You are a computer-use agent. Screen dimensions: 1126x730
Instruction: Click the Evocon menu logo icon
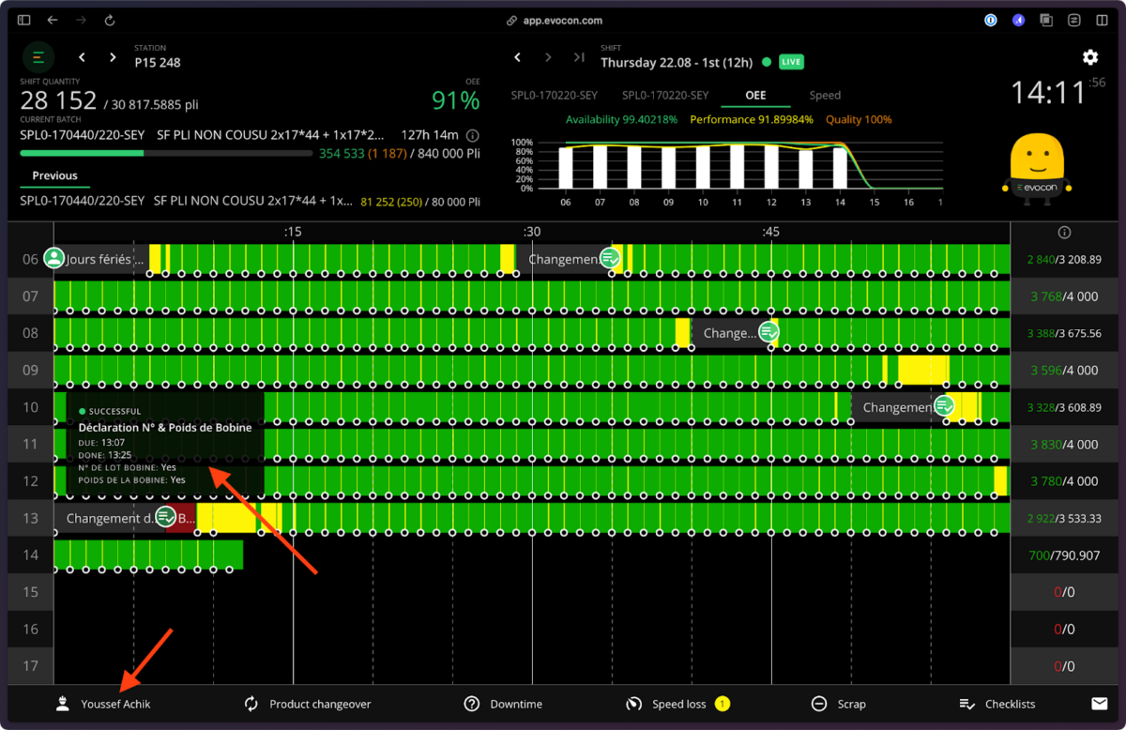point(38,58)
